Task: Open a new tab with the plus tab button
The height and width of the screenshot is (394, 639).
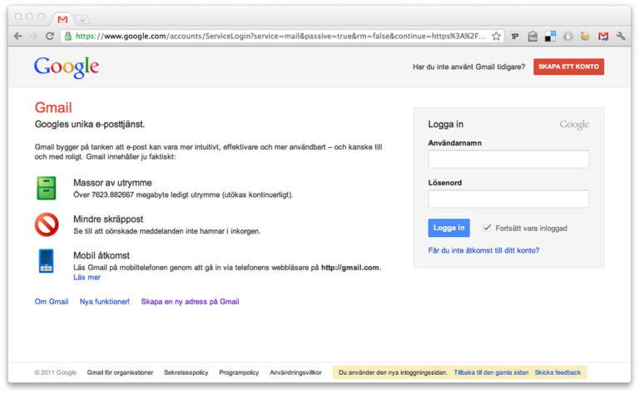Action: 82,19
